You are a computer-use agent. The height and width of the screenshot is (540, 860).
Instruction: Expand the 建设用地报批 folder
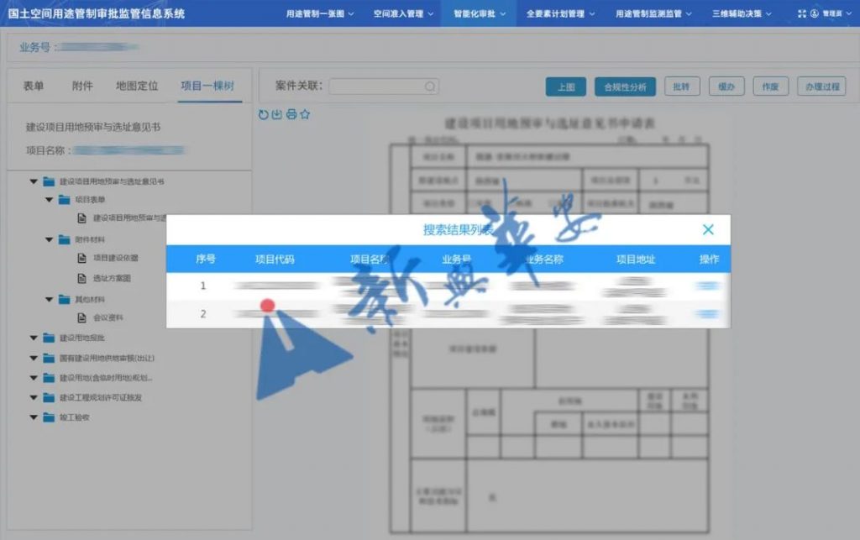coord(34,338)
